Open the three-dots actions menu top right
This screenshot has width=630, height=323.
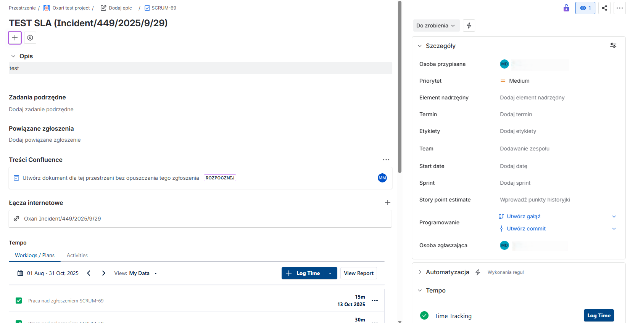[x=620, y=8]
